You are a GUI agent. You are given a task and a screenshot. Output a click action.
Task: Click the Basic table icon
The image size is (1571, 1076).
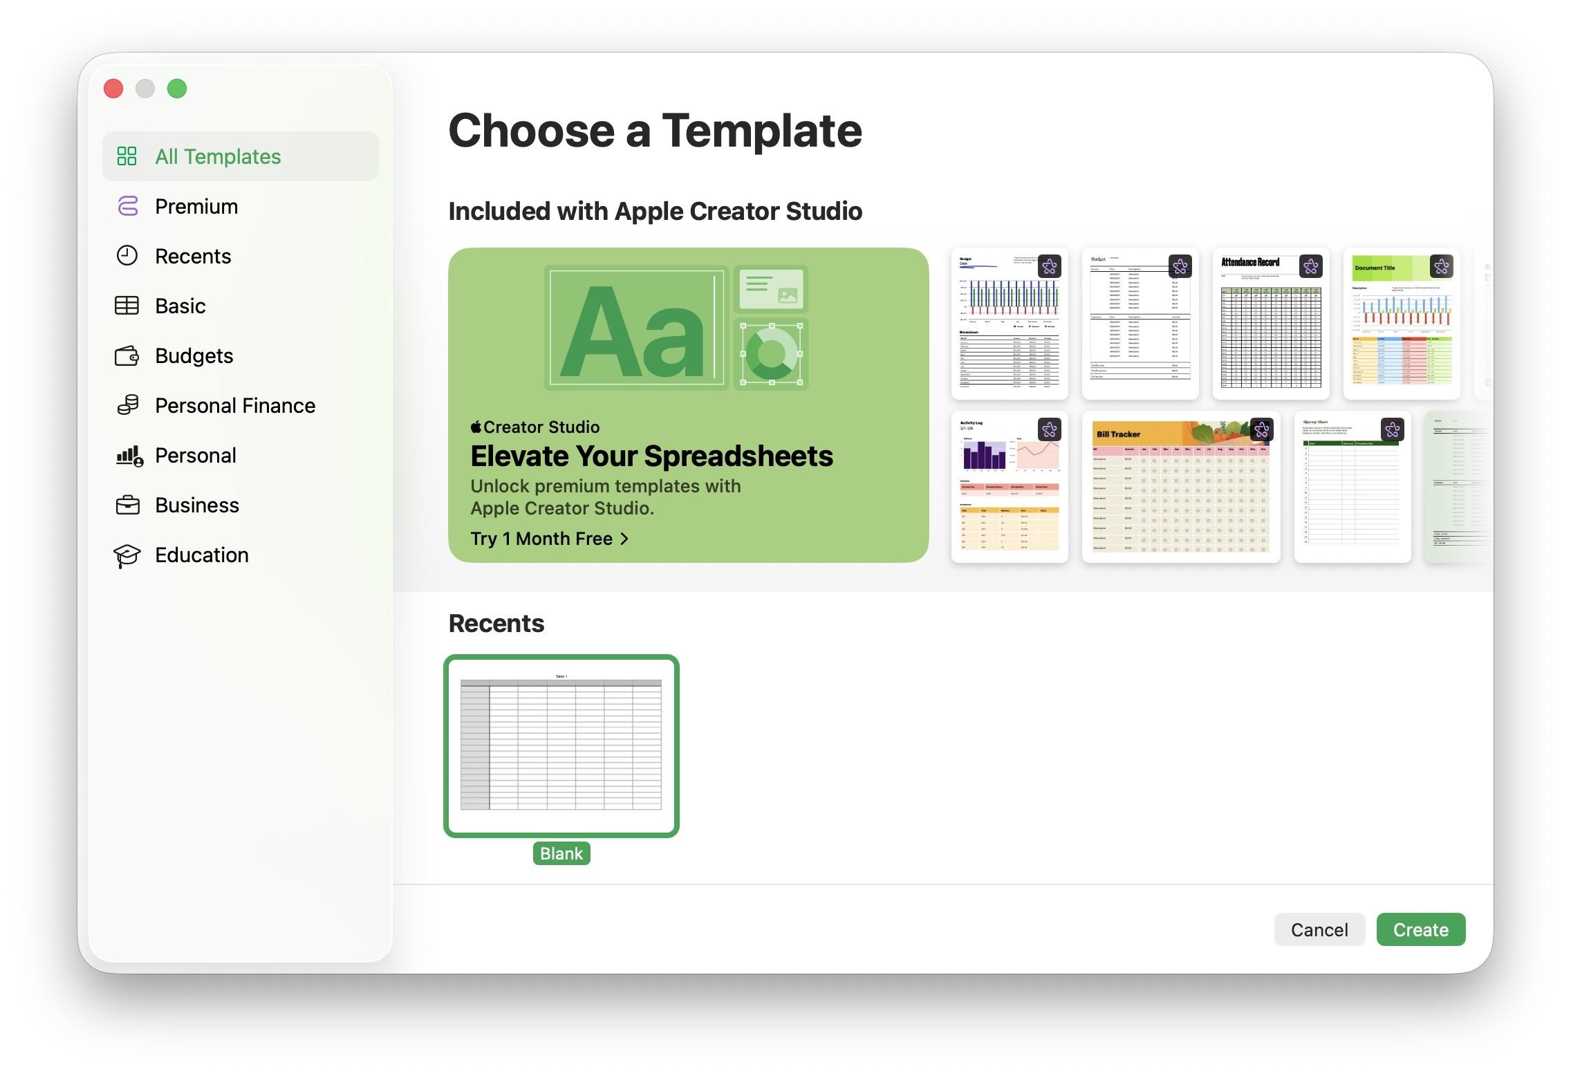click(x=127, y=306)
